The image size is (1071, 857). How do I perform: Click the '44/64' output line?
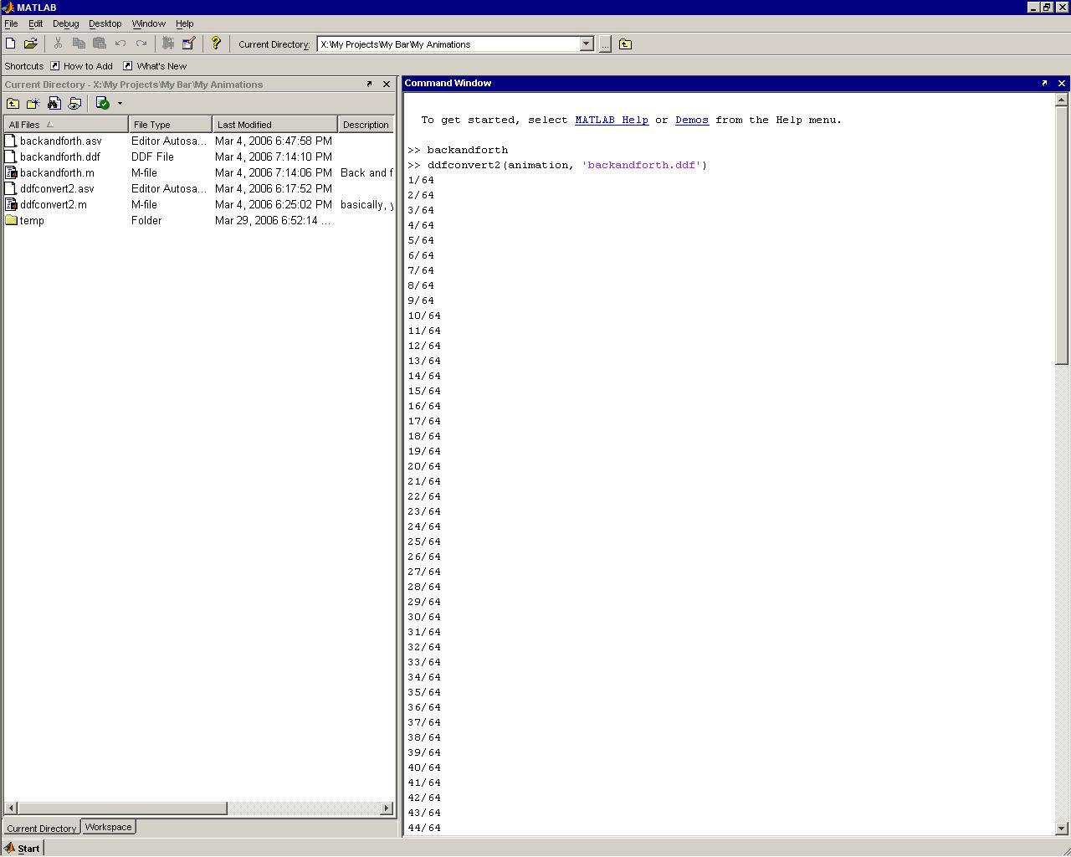point(424,828)
